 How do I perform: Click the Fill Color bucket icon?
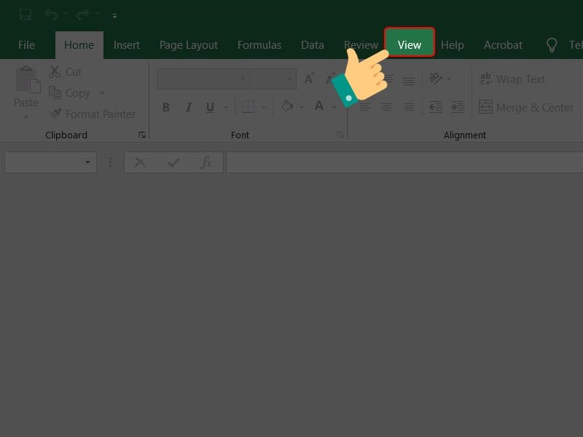coord(286,106)
